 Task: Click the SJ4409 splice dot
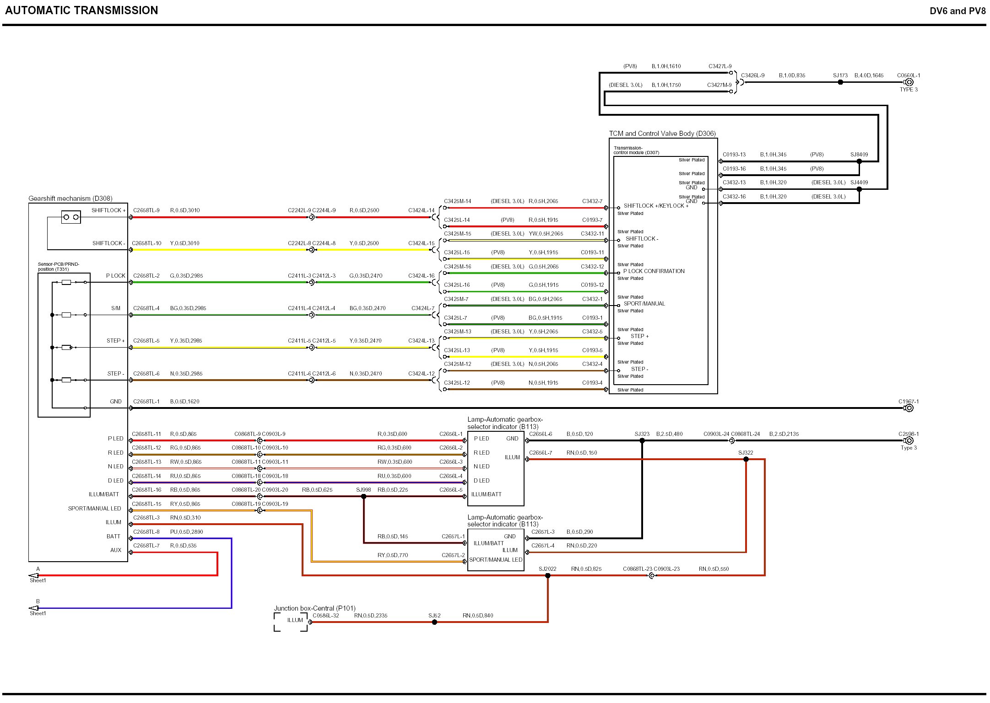(859, 189)
